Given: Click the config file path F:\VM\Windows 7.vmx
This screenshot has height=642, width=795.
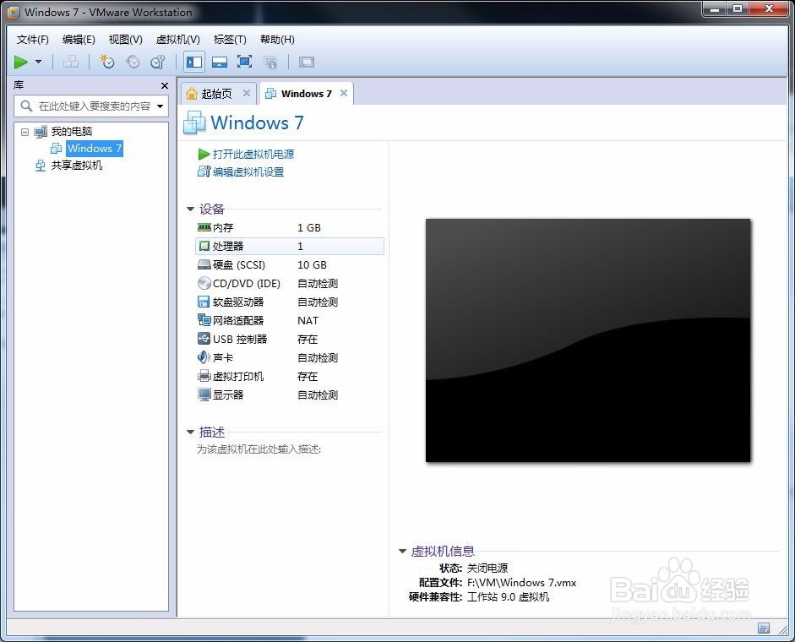Looking at the screenshot, I should pos(522,583).
